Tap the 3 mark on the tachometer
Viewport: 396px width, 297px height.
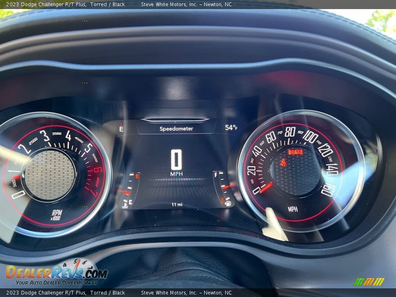click(45, 136)
